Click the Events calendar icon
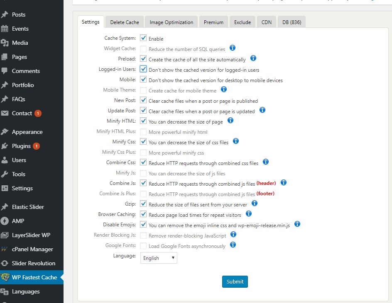 (5, 29)
